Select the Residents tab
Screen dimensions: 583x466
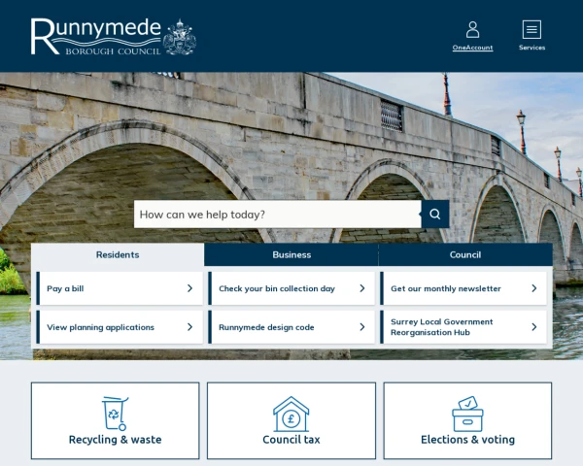118,254
